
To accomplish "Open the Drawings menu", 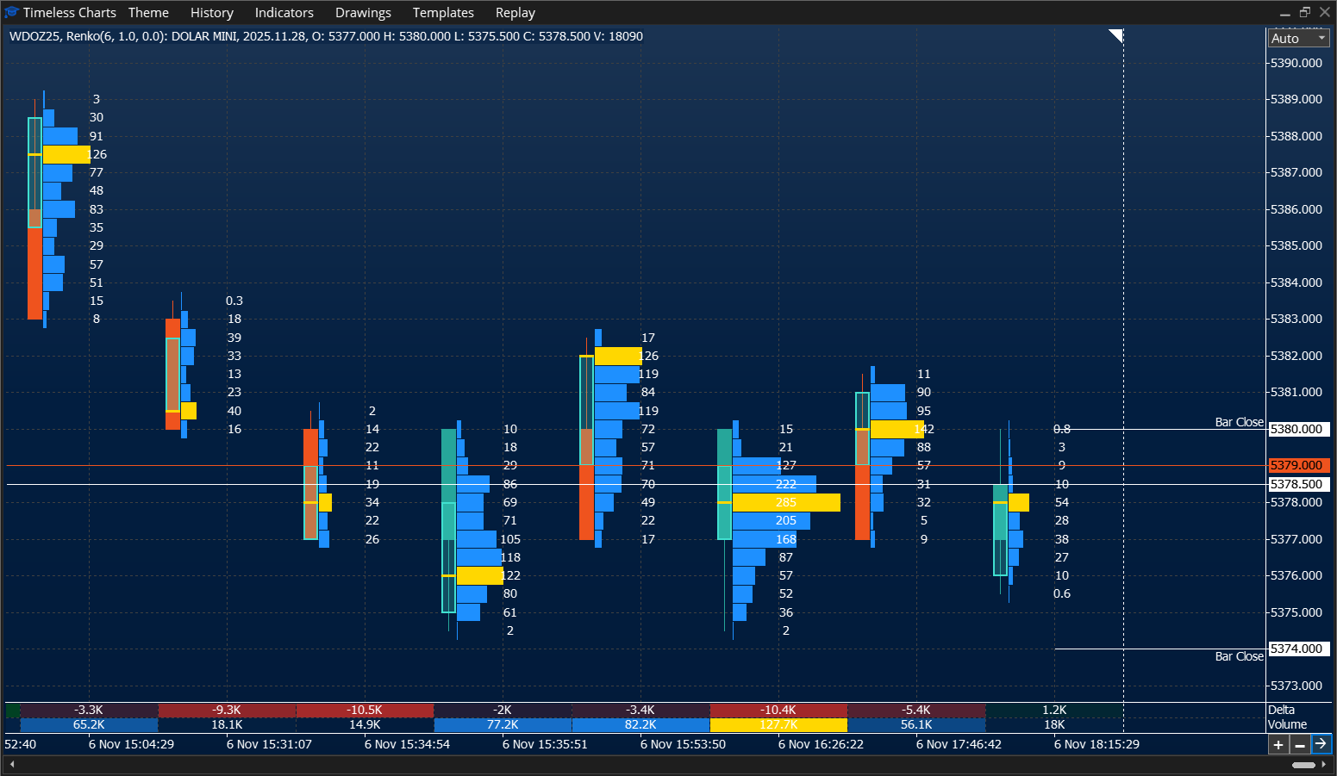I will [363, 12].
